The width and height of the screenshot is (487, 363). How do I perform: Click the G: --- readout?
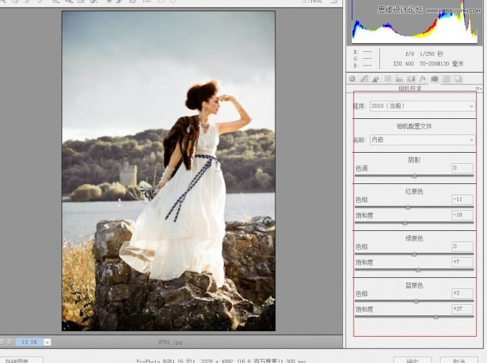click(x=363, y=59)
